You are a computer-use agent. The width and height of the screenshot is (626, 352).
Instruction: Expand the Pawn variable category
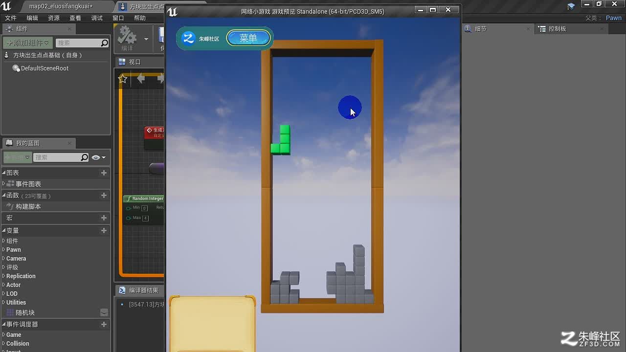(x=4, y=250)
